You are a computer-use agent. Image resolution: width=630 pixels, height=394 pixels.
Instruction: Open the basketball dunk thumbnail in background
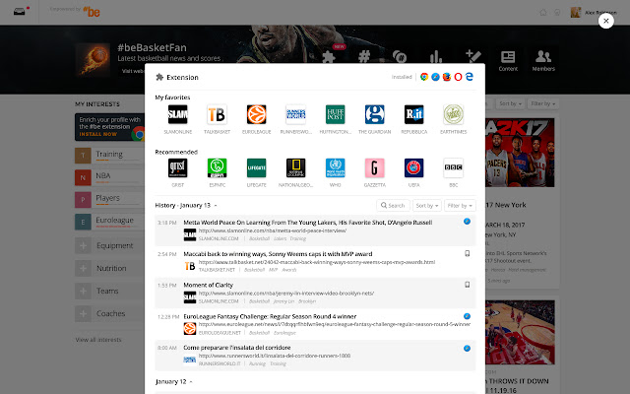pos(520,332)
